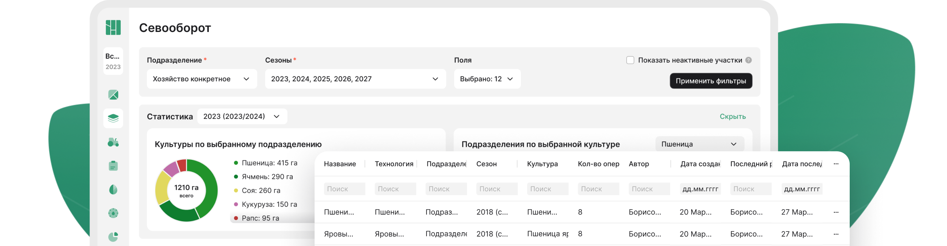947x246 pixels.
Task: Open the pie chart reports sidebar icon
Action: tap(113, 237)
